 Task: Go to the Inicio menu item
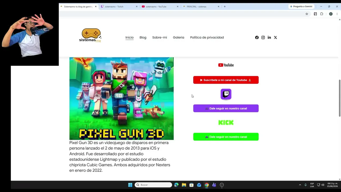click(x=129, y=37)
